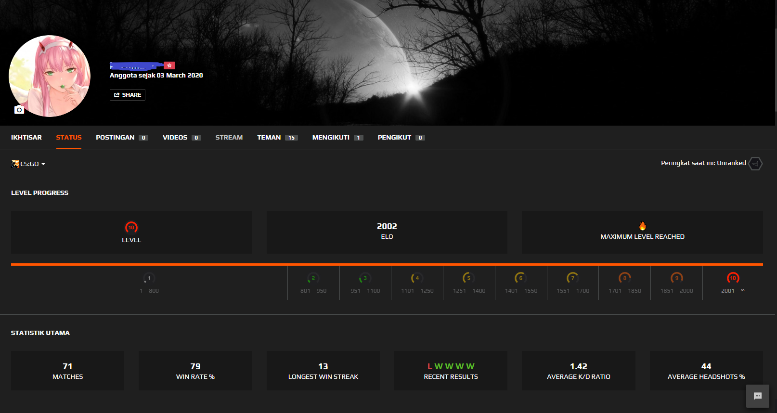This screenshot has width=777, height=413.
Task: Open the chat bubble icon
Action: click(x=757, y=396)
